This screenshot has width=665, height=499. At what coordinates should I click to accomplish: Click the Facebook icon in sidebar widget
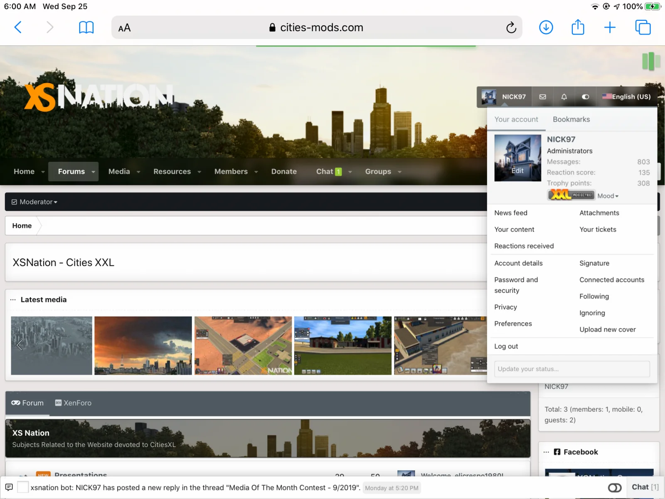click(x=557, y=452)
